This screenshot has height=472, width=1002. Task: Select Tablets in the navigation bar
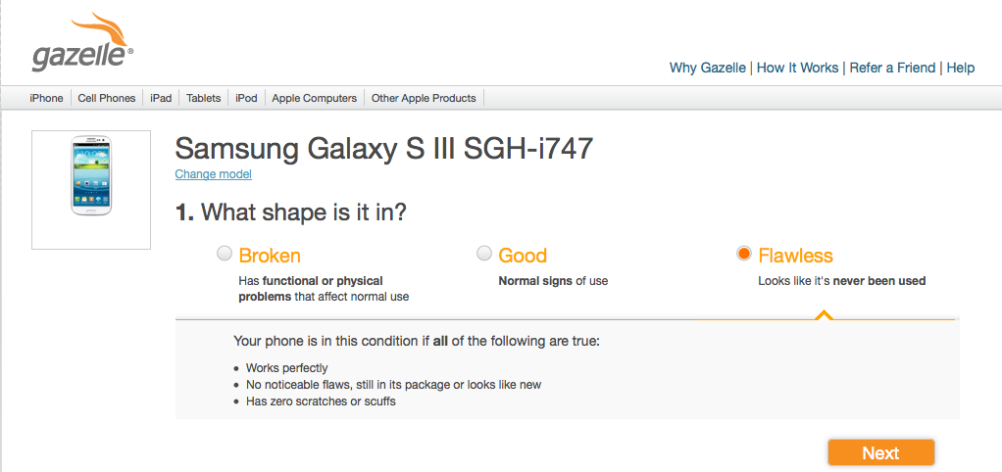point(203,98)
